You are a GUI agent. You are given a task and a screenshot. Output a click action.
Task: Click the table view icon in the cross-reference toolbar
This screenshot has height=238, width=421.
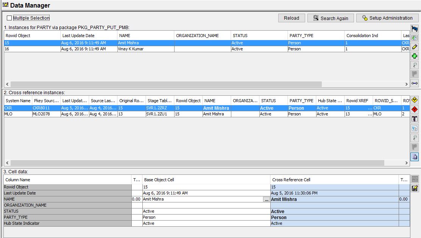click(414, 118)
